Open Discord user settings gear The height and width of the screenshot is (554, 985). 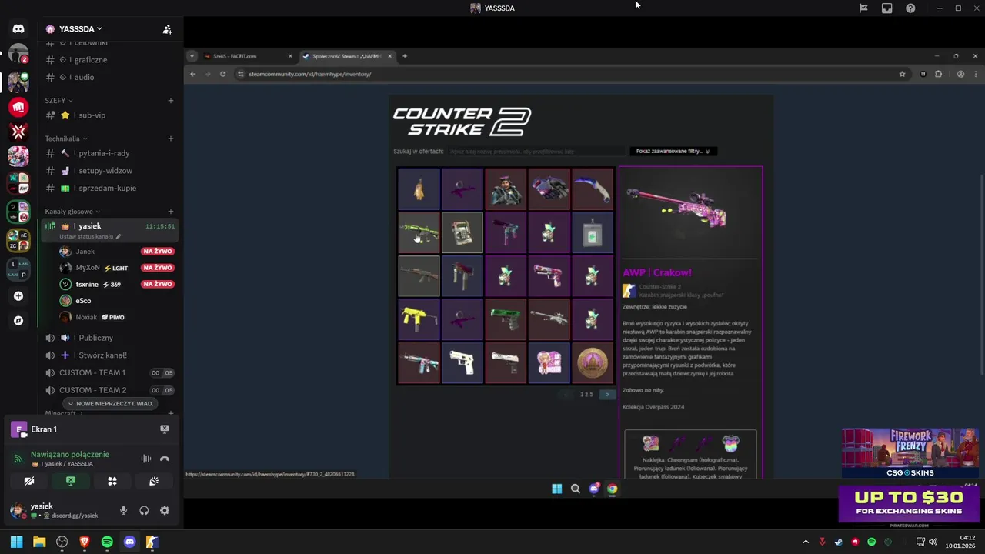click(x=164, y=510)
